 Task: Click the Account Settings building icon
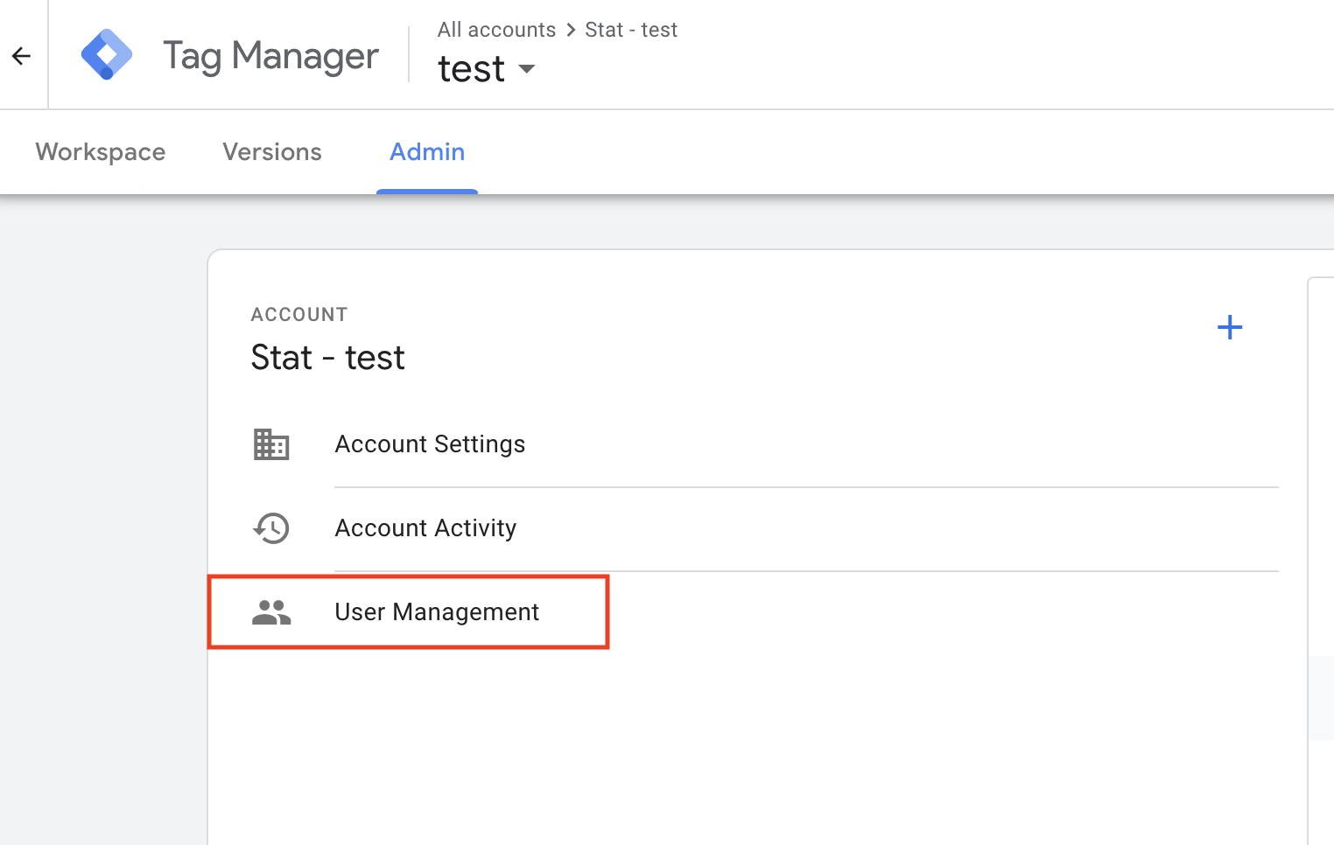coord(271,444)
